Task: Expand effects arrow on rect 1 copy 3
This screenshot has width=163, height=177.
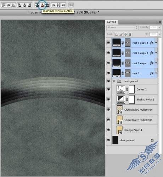Action: (156, 43)
